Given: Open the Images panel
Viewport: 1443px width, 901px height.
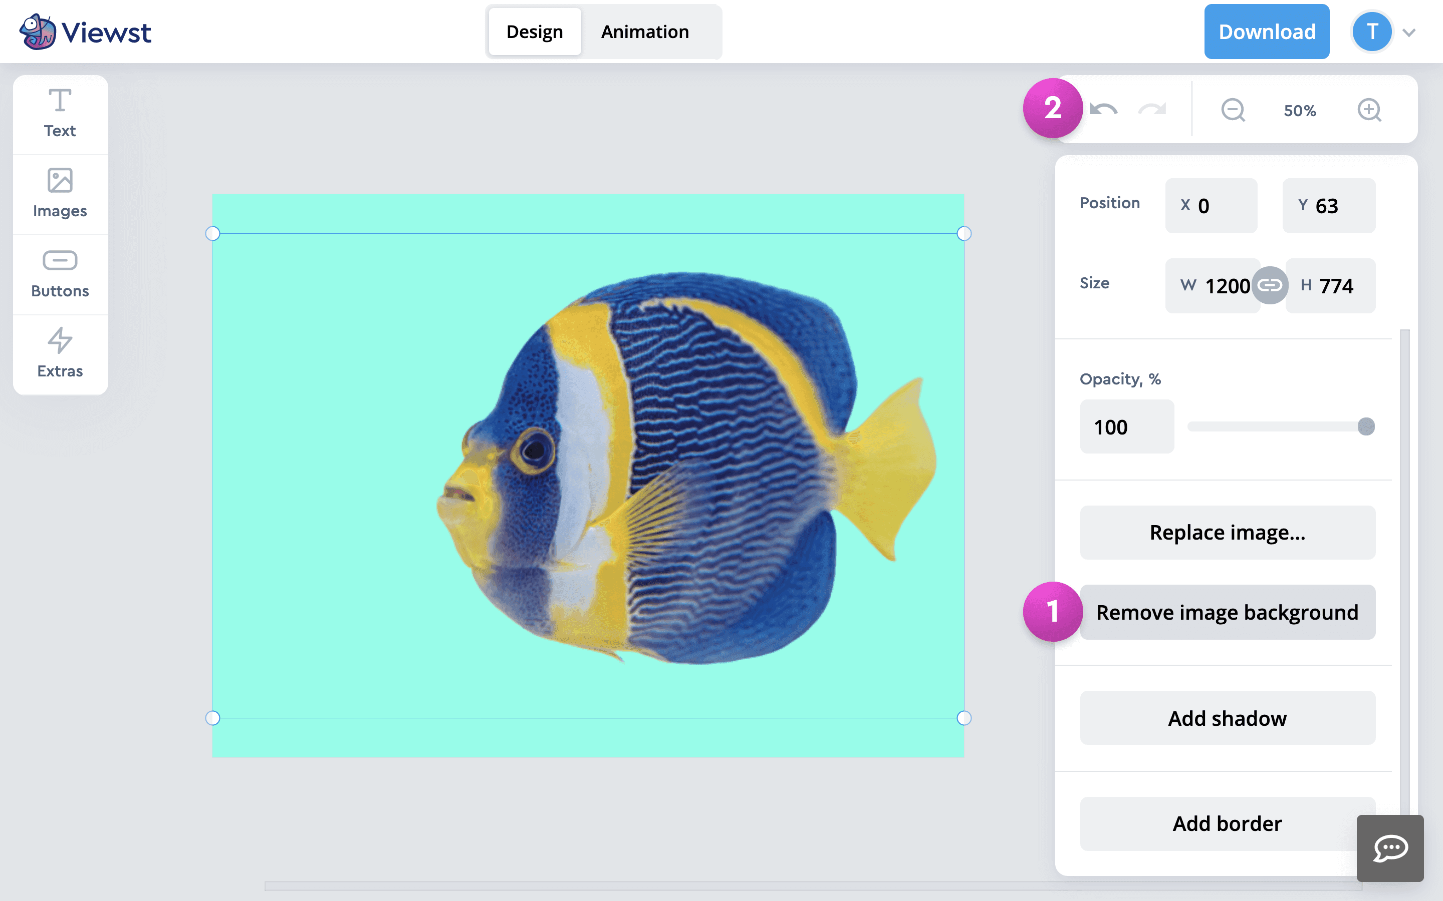Looking at the screenshot, I should pos(60,194).
